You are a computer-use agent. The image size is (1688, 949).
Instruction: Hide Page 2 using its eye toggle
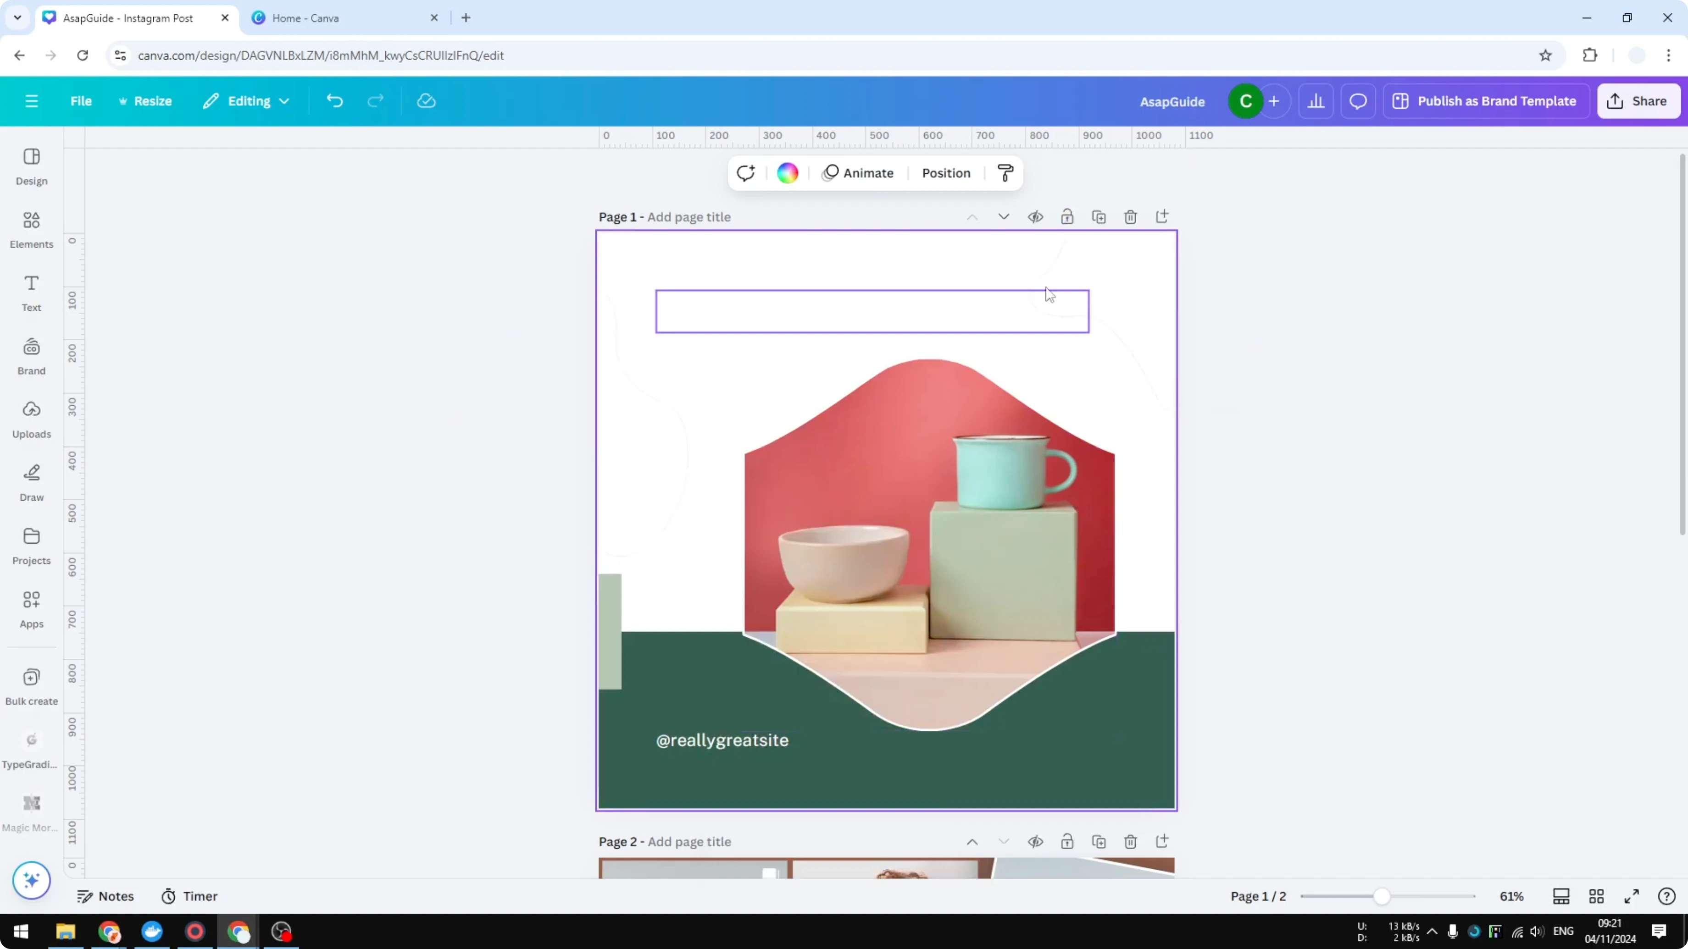tap(1035, 842)
